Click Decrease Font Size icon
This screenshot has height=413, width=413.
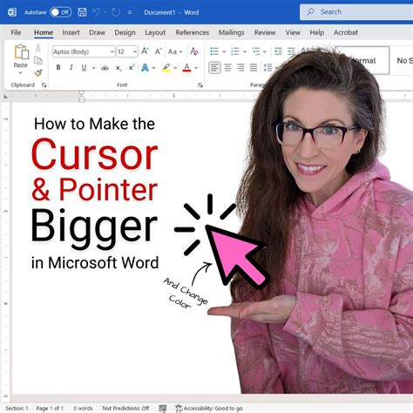pos(158,51)
